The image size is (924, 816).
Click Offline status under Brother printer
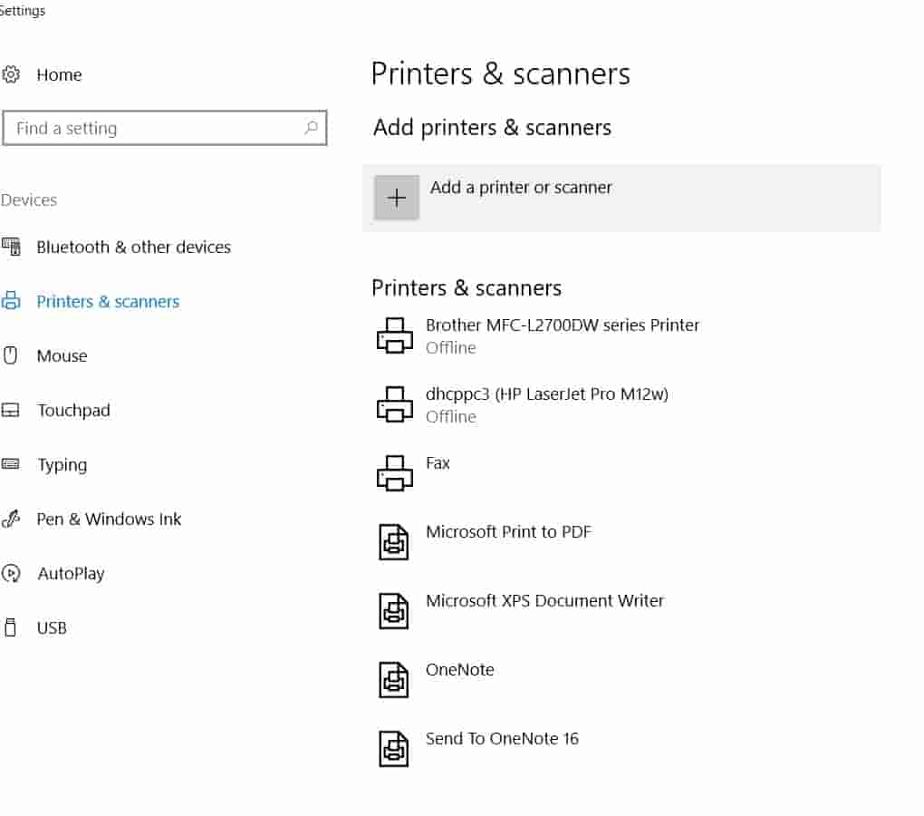pos(451,348)
